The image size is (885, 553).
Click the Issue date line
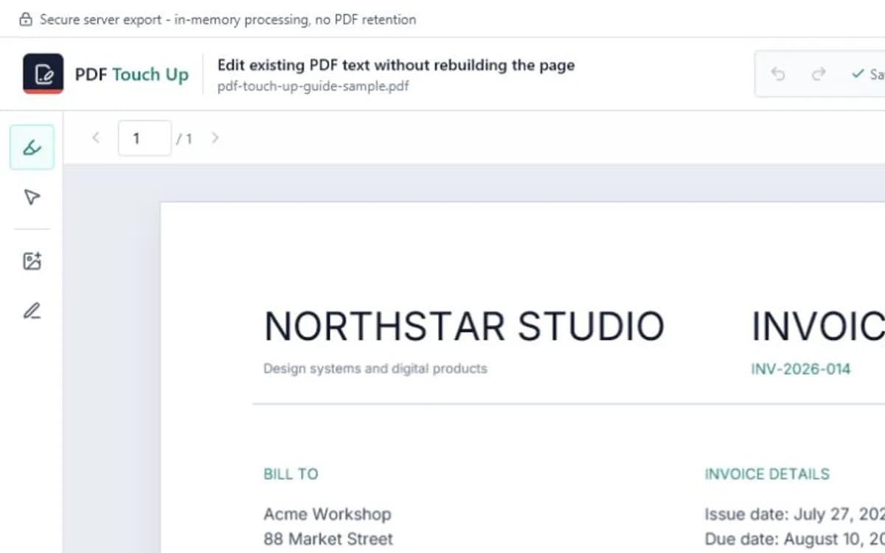click(794, 514)
